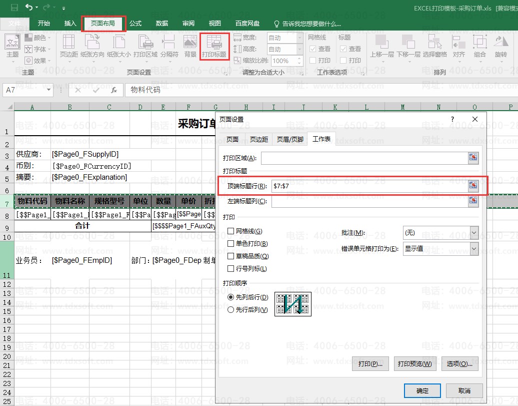Open the Paper Size (纸张大小) tool
The image size is (518, 406).
(x=119, y=46)
